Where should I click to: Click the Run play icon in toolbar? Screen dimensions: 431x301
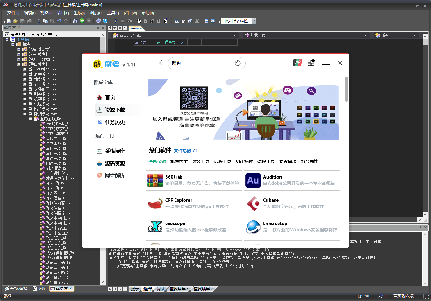tap(116, 21)
